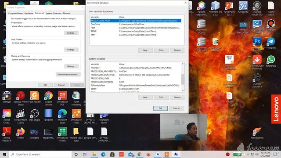Image resolution: width=281 pixels, height=158 pixels.
Task: Close the Environment Variables window
Action: [185, 3]
